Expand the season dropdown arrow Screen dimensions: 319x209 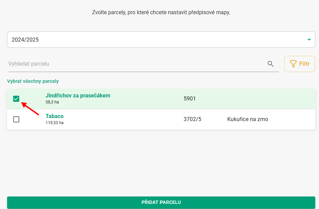click(309, 40)
